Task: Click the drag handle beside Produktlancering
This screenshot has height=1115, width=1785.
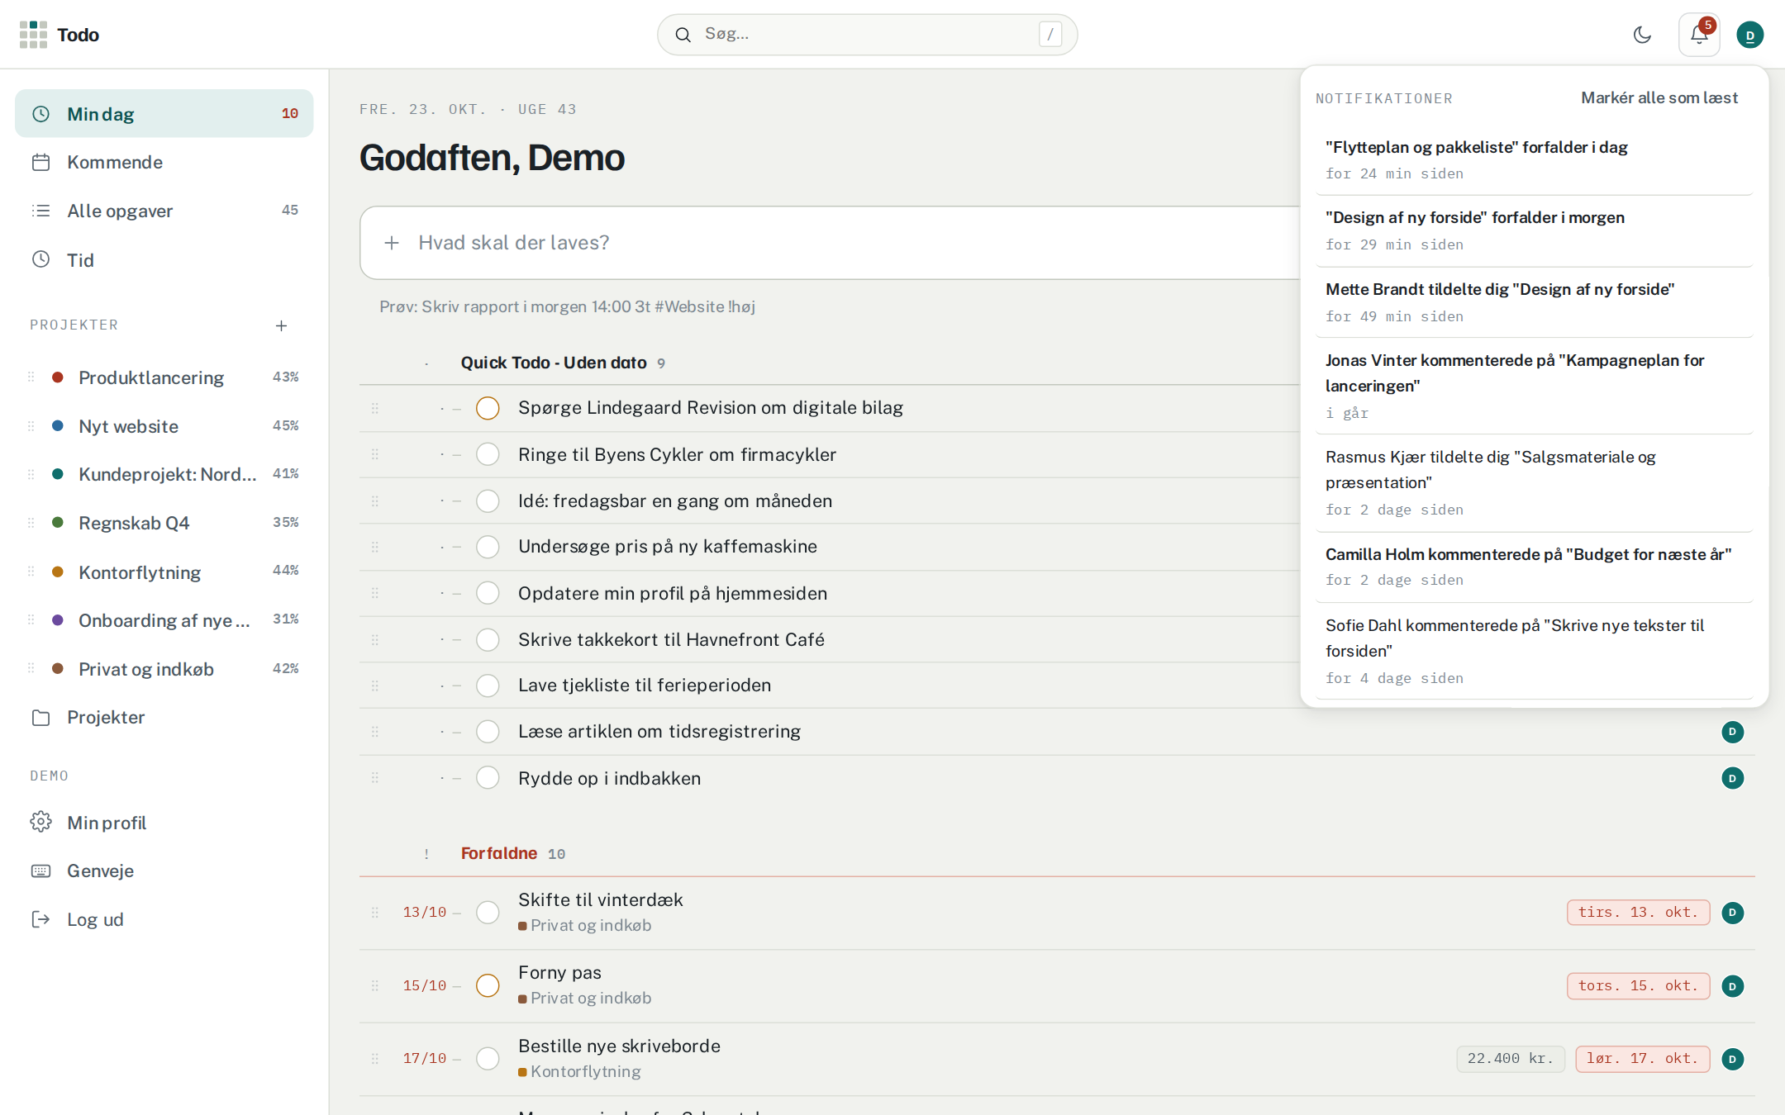Action: (x=31, y=377)
